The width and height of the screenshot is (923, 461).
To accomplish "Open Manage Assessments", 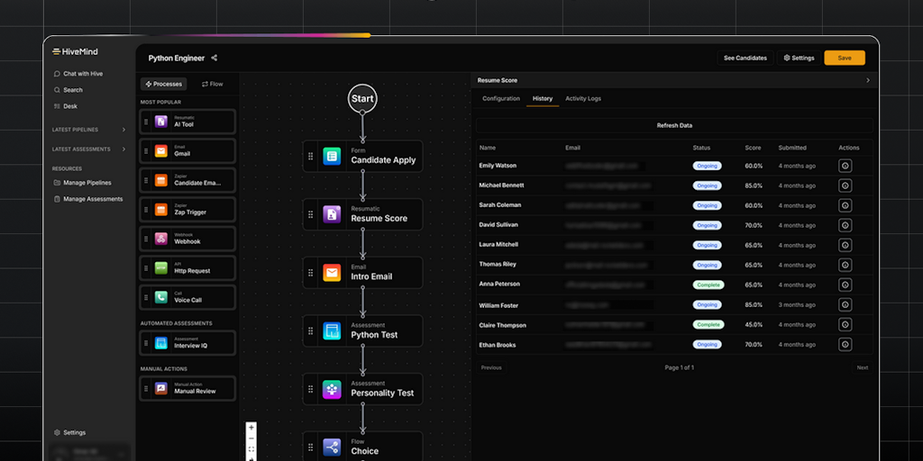I will [x=88, y=199].
